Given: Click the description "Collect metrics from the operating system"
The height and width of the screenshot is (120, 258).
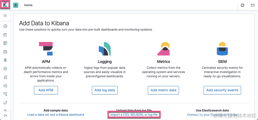Looking at the screenshot, I should (164, 72).
